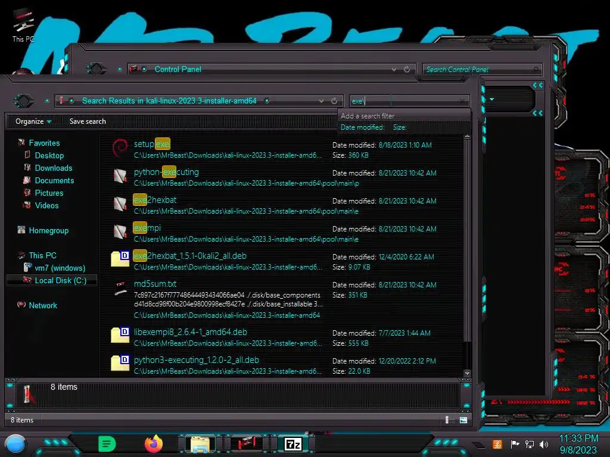Click the md5sum.txt text file icon
Image resolution: width=610 pixels, height=457 pixels.
[x=120, y=288]
